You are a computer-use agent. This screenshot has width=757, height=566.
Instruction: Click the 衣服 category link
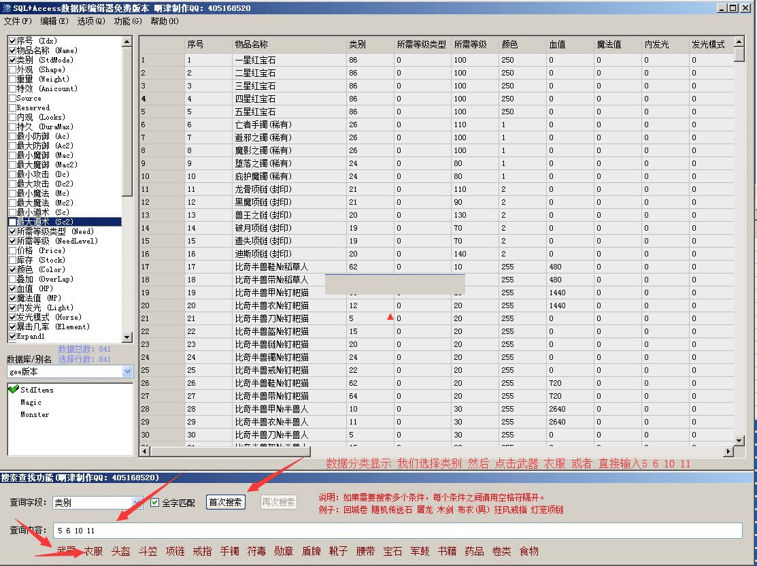93,551
